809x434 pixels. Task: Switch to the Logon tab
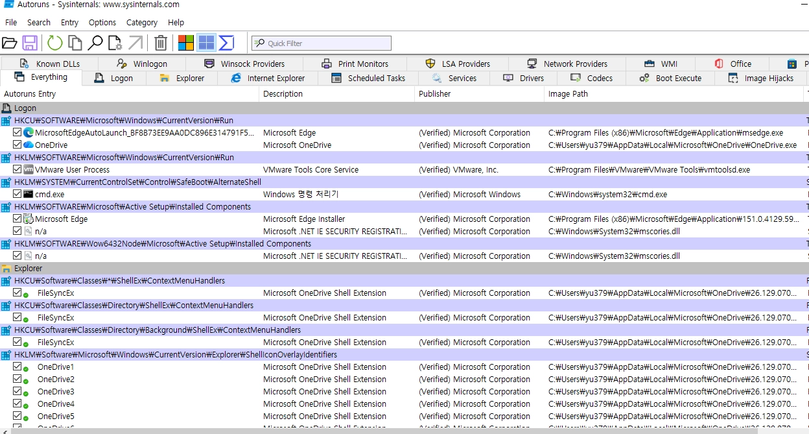pyautogui.click(x=113, y=78)
